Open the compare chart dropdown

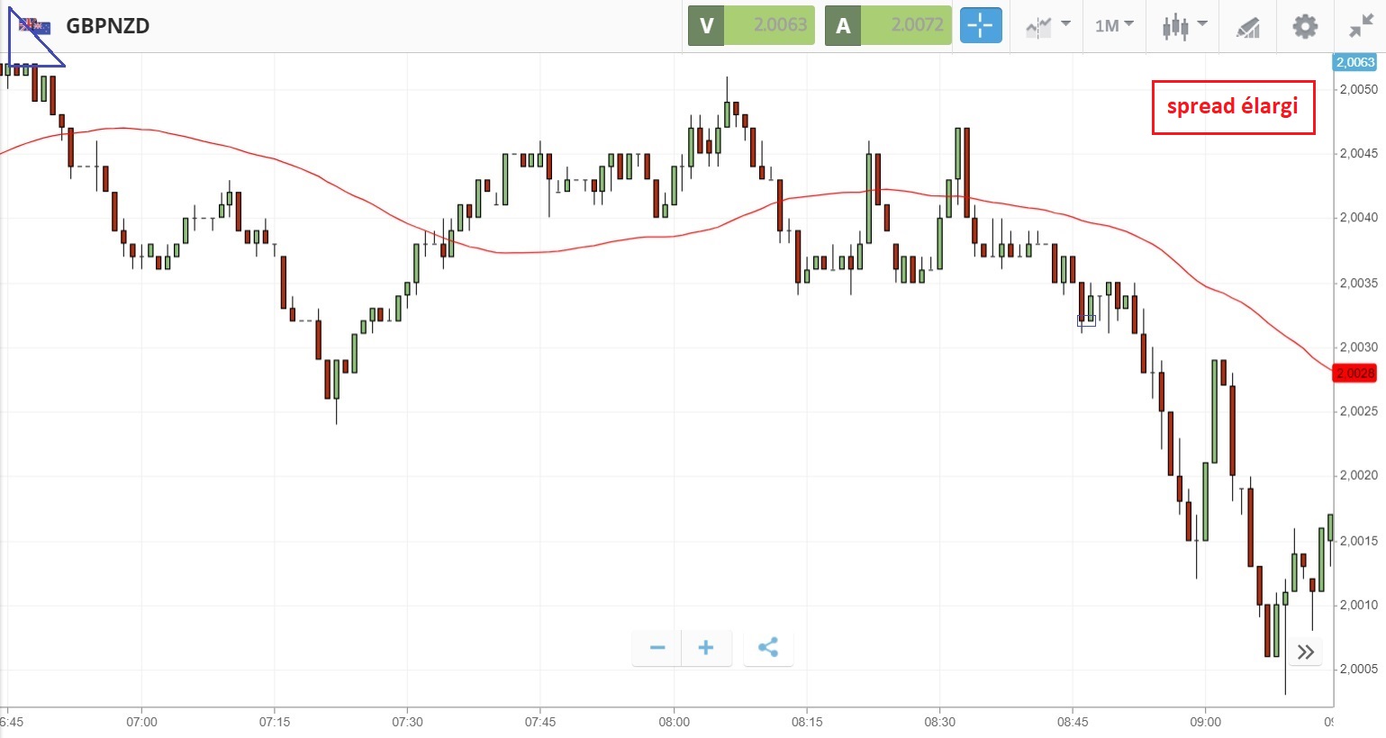[x=1047, y=26]
